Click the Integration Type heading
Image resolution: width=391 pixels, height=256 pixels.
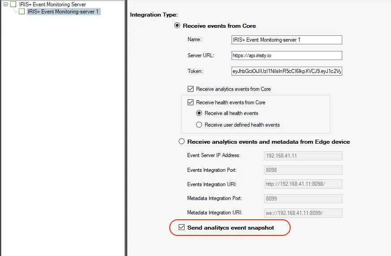click(x=154, y=15)
